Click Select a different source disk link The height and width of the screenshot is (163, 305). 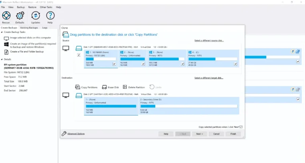pos(209,40)
